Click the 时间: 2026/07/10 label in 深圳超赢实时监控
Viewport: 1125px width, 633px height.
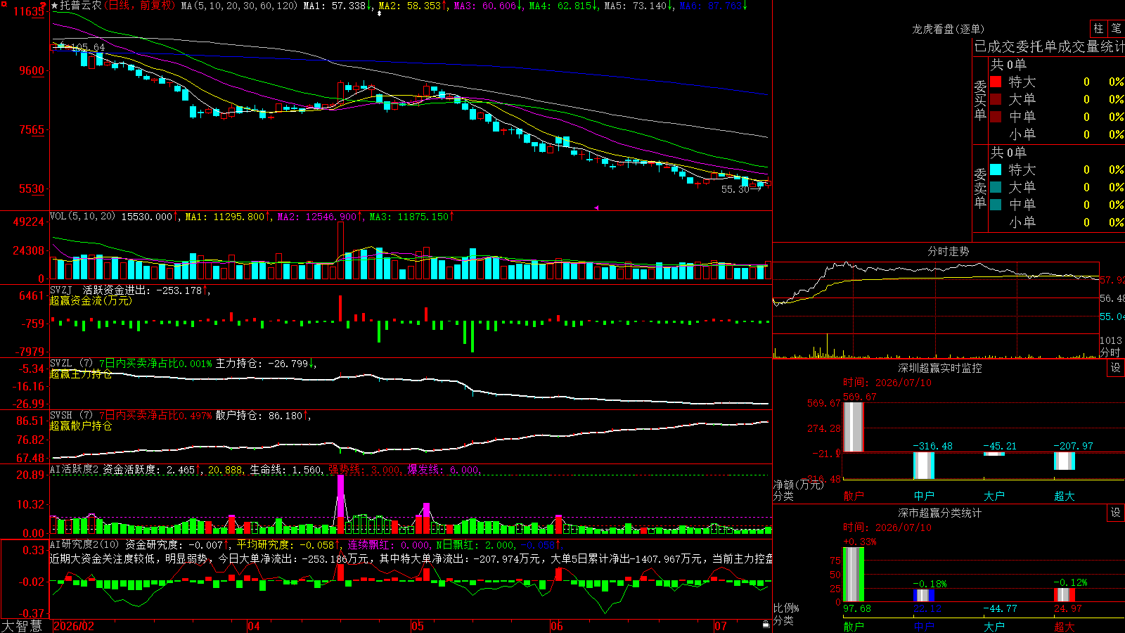click(x=887, y=383)
